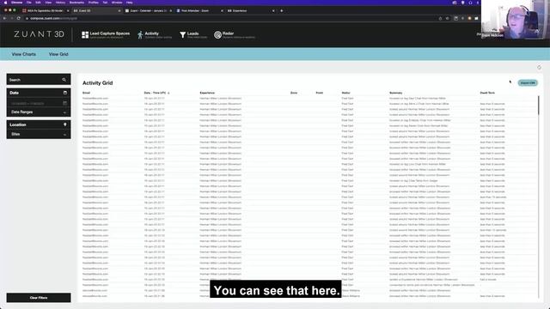Click the Visitor column header
This screenshot has height=309, width=550.
point(345,93)
